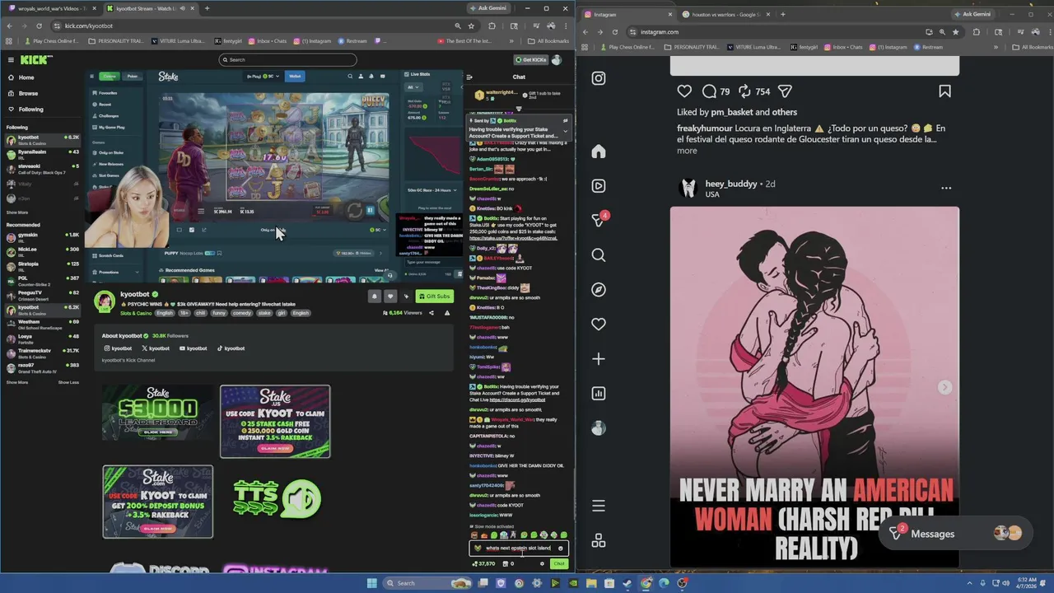
Task: Click the instagram.com address bar
Action: coord(774,32)
